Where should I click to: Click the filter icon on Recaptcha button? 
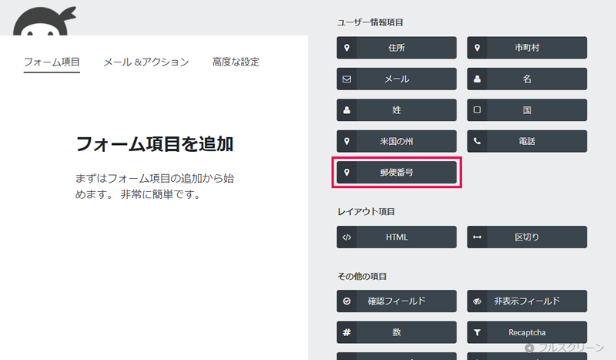pyautogui.click(x=477, y=332)
